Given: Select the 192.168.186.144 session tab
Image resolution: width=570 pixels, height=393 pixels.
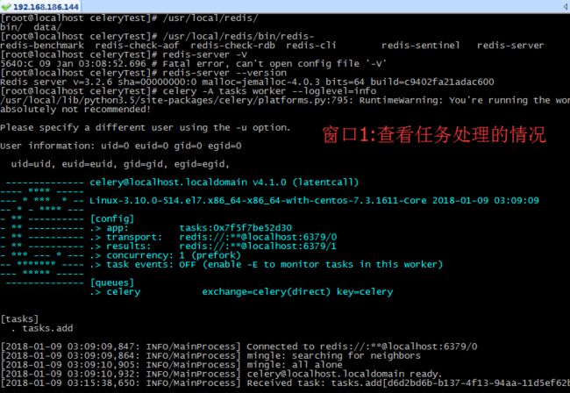Looking at the screenshot, I should click(40, 6).
